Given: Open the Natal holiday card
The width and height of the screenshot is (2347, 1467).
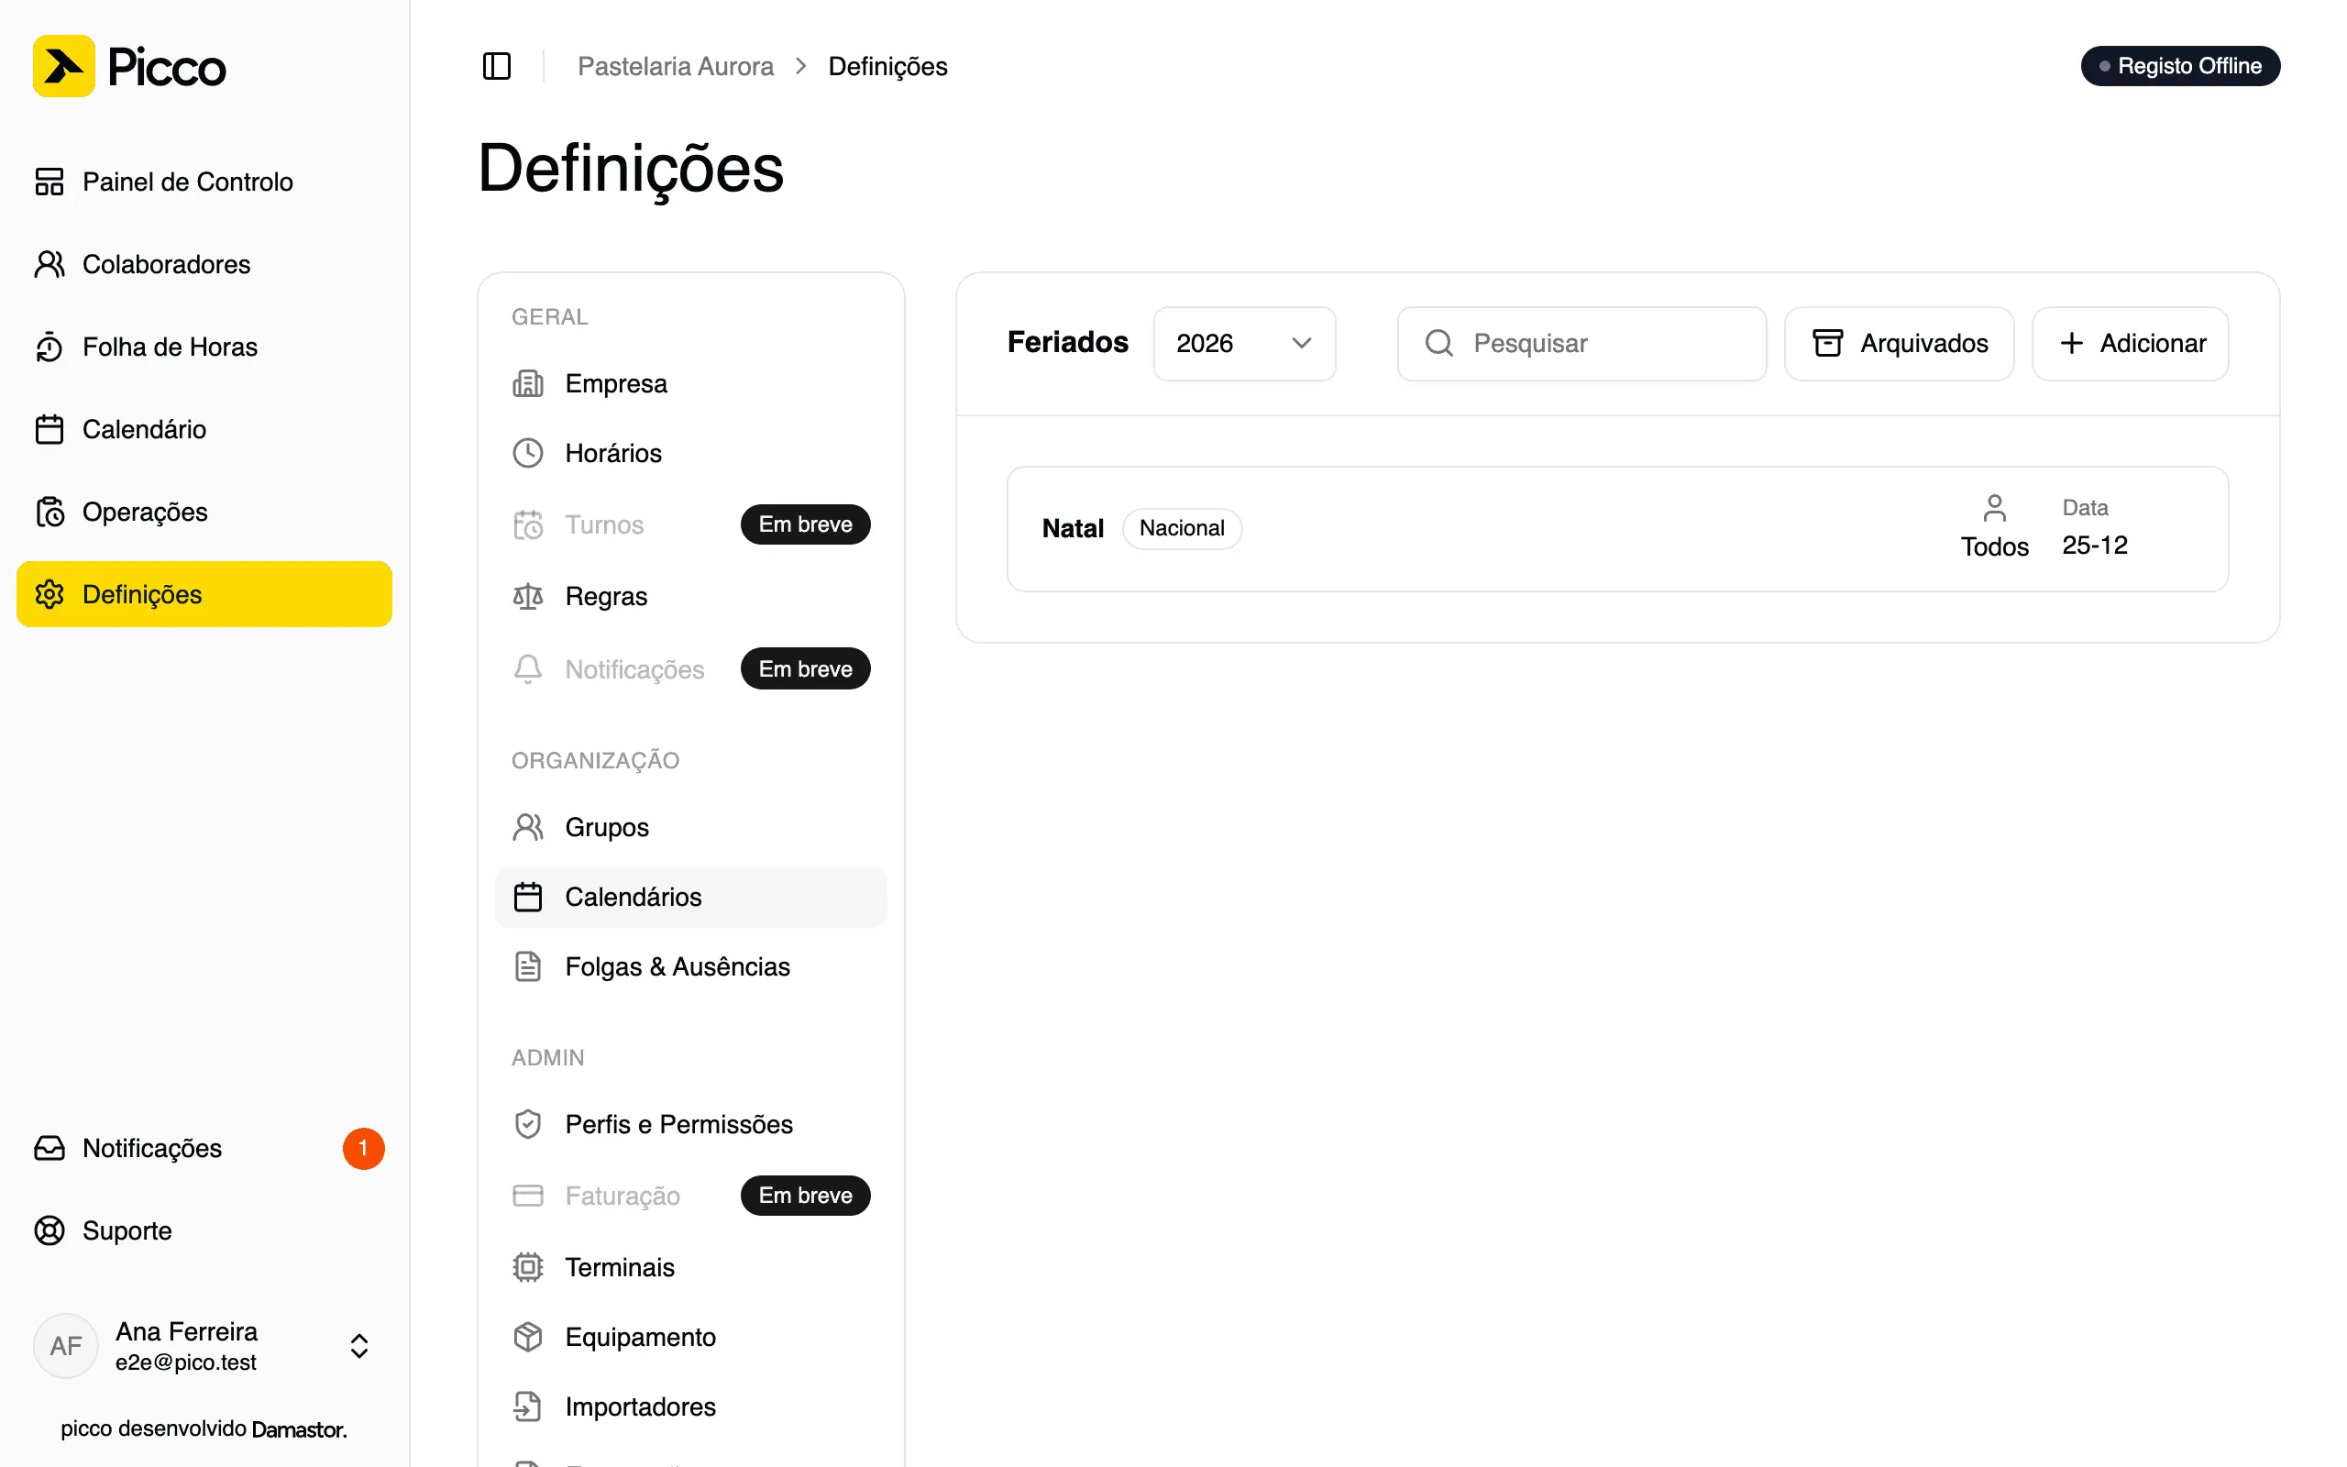Looking at the screenshot, I should click(1617, 529).
